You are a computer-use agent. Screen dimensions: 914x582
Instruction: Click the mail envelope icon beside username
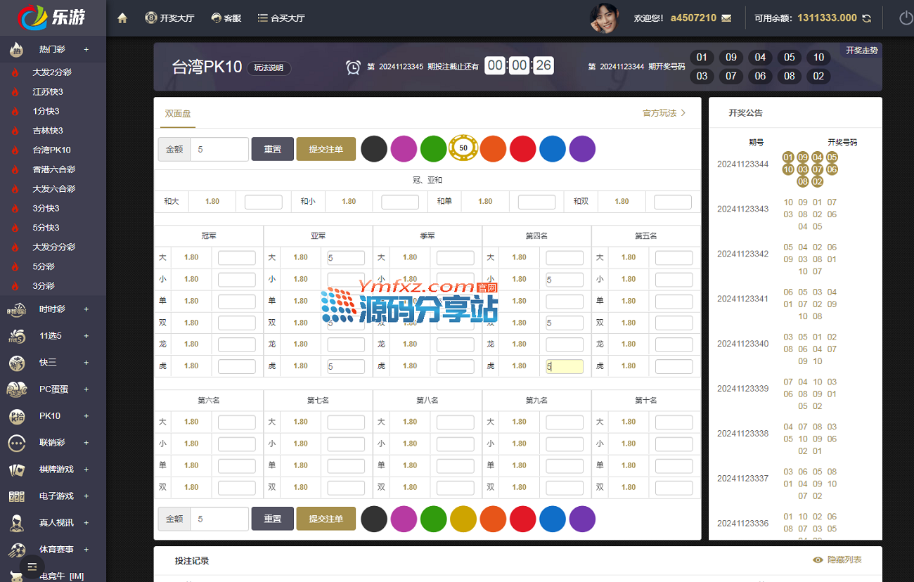pos(726,18)
